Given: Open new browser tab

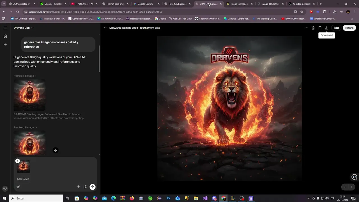Looking at the screenshot, I should pos(321,4).
